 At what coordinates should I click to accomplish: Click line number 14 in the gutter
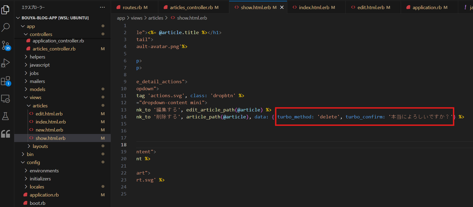pyautogui.click(x=124, y=117)
